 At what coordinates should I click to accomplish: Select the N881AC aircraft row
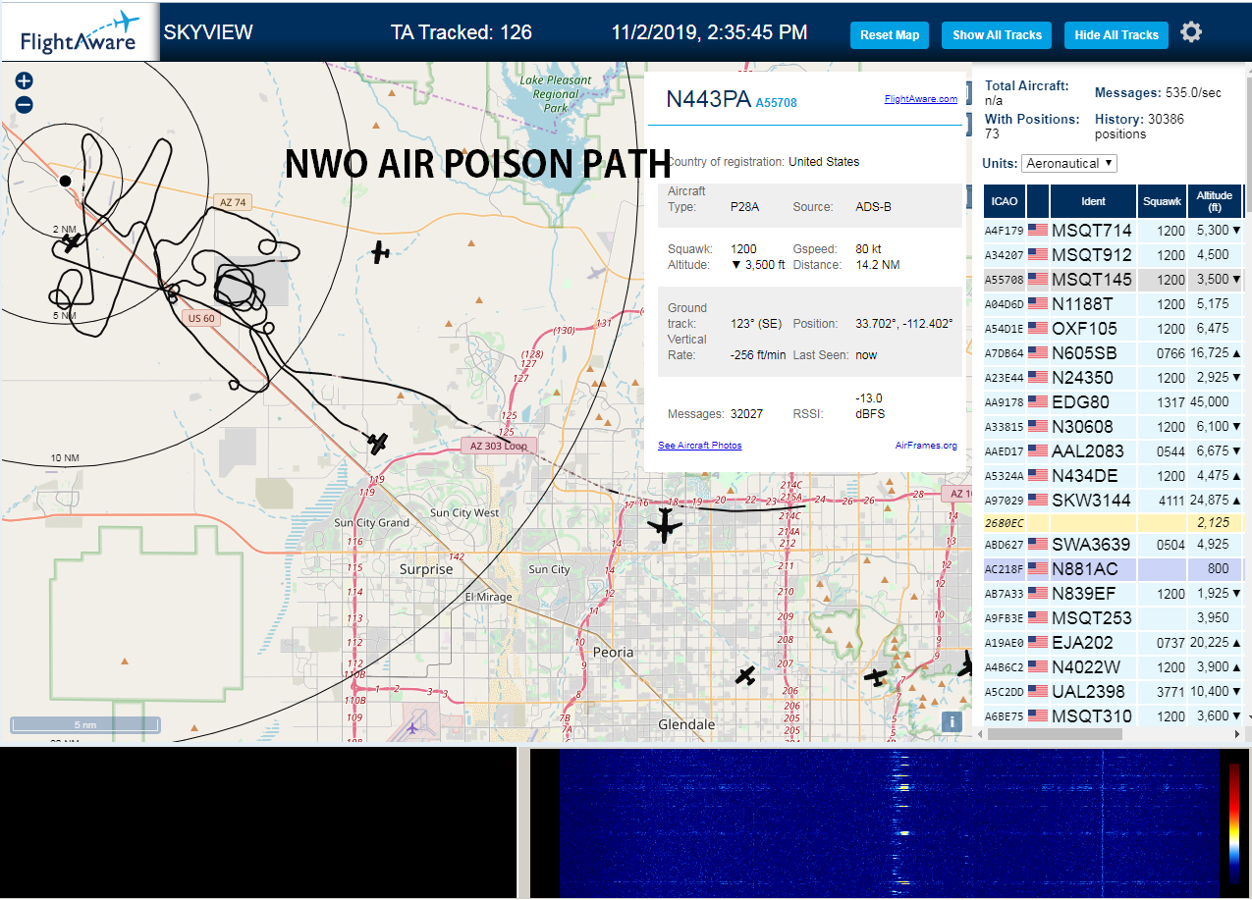point(1114,569)
